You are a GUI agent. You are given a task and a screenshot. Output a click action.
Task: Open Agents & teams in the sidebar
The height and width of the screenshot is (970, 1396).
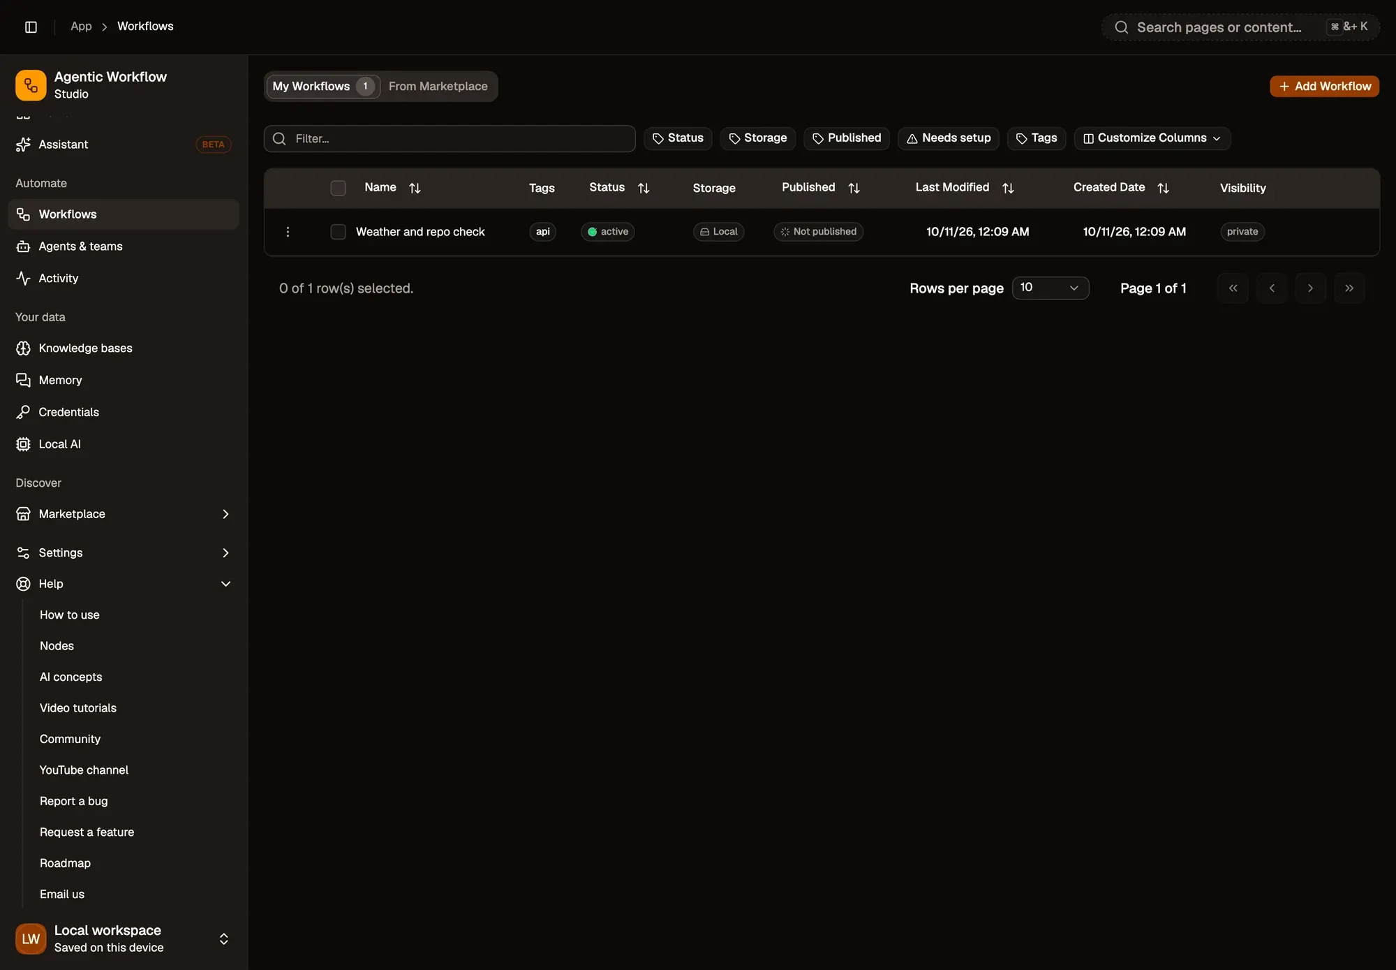pos(124,247)
